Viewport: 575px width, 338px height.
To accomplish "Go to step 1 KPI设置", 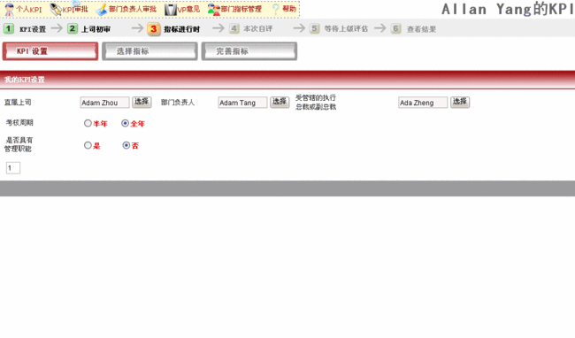I will 25,29.
